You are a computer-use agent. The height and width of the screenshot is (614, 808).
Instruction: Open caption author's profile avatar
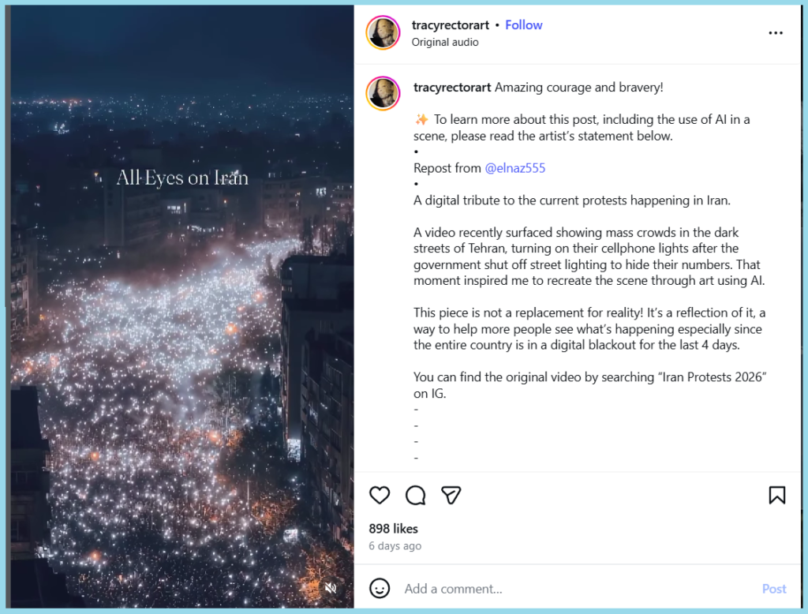click(x=383, y=93)
